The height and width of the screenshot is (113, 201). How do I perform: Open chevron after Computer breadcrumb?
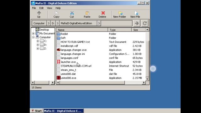tap(48, 23)
